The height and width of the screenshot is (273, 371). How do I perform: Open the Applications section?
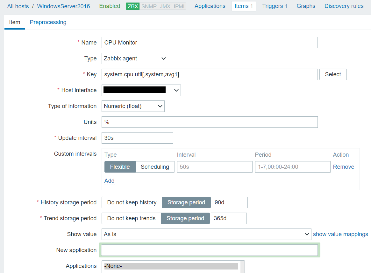tap(210, 6)
